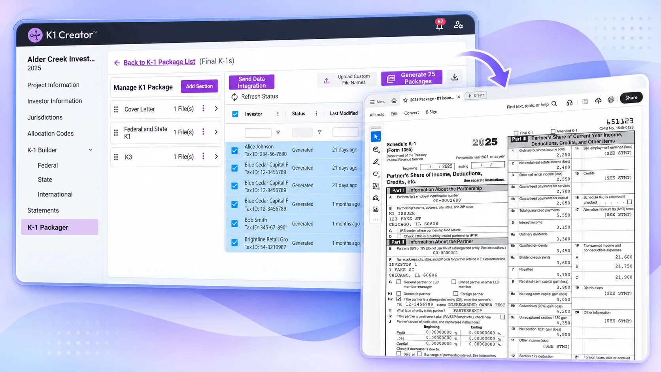
Task: Open the E-Sign tab in PDF viewer
Action: [x=431, y=112]
